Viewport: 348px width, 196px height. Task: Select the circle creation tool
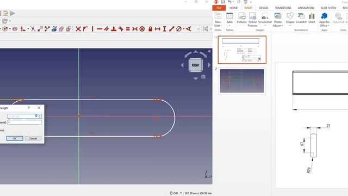click(x=5, y=29)
